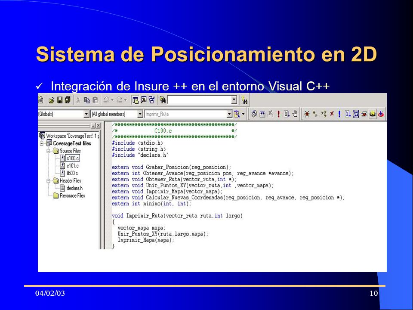The image size is (413, 310).
Task: Click the Open file folder icon
Action: 52,100
